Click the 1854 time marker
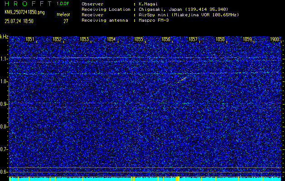The width and height of the screenshot is (285, 181). [111, 39]
